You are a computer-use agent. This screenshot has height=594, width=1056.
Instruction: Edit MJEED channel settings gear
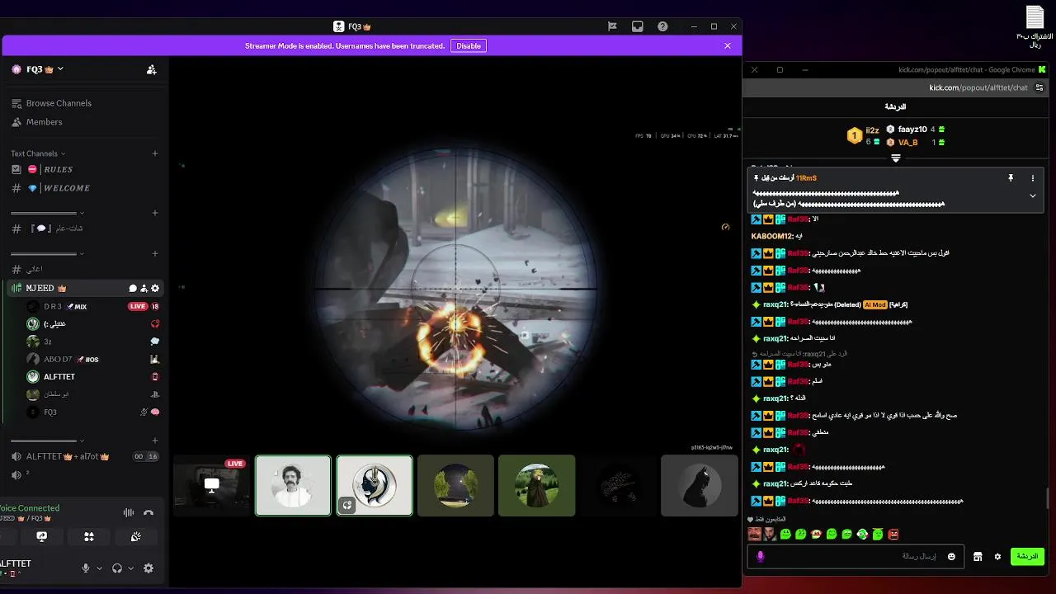point(155,289)
